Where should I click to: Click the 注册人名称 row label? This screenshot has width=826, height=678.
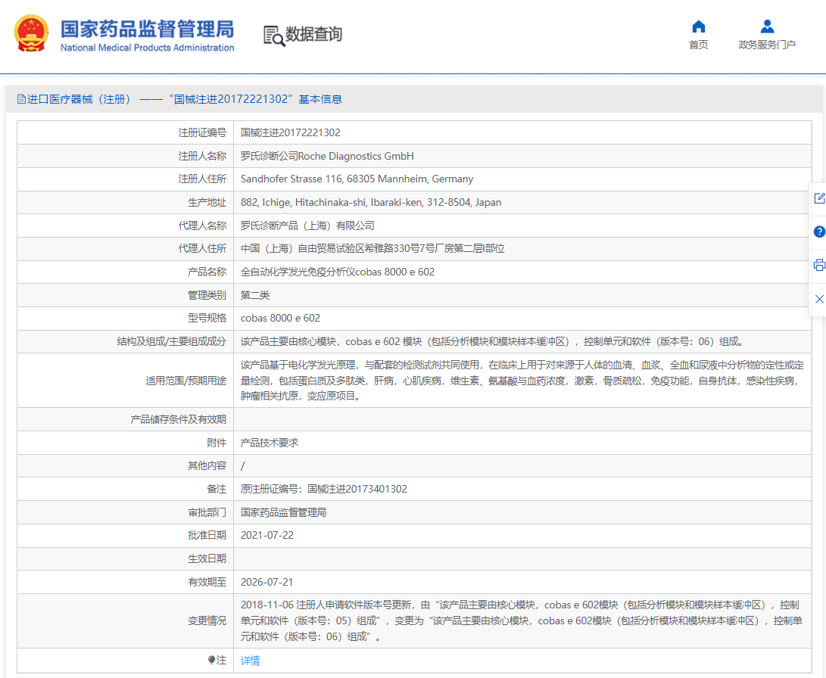202,157
